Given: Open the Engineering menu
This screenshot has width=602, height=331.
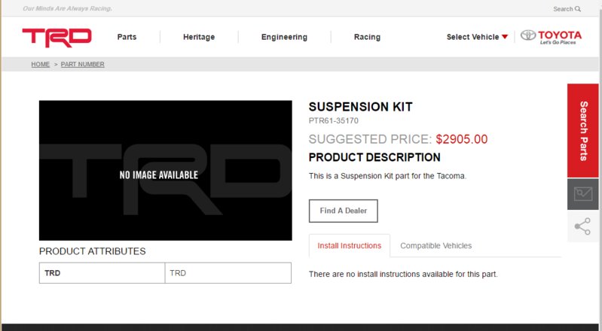Looking at the screenshot, I should click(x=284, y=37).
